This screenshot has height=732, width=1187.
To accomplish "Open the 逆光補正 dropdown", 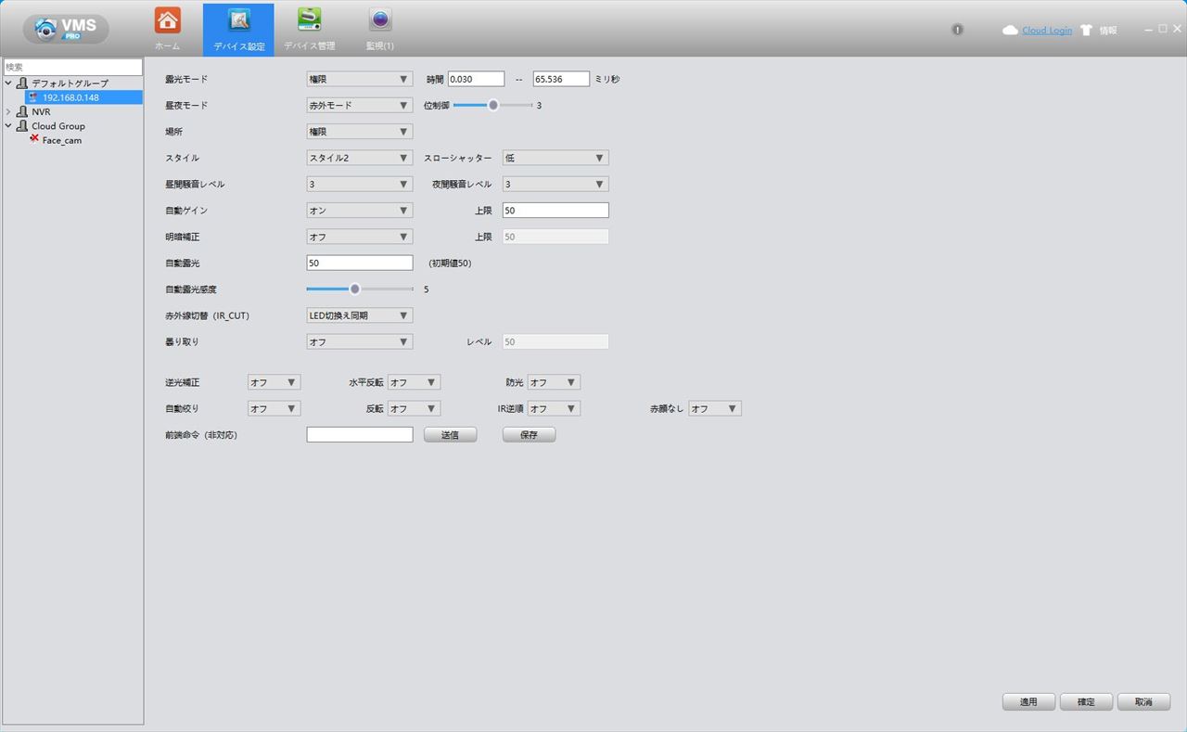I will click(274, 382).
